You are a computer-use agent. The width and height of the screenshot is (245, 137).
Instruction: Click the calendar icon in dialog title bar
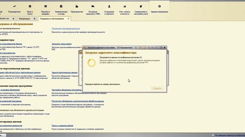[x=144, y=48]
